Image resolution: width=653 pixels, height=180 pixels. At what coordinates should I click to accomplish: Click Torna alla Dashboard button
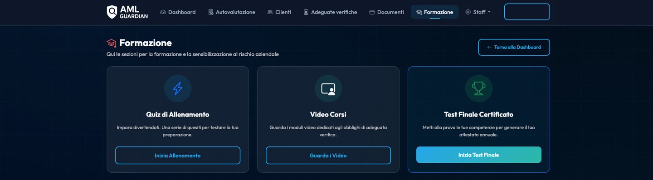(x=514, y=47)
